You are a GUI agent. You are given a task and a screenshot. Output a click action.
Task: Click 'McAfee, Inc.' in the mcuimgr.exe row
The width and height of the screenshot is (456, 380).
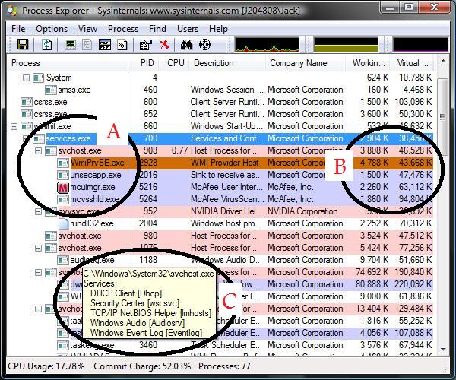pyautogui.click(x=290, y=187)
